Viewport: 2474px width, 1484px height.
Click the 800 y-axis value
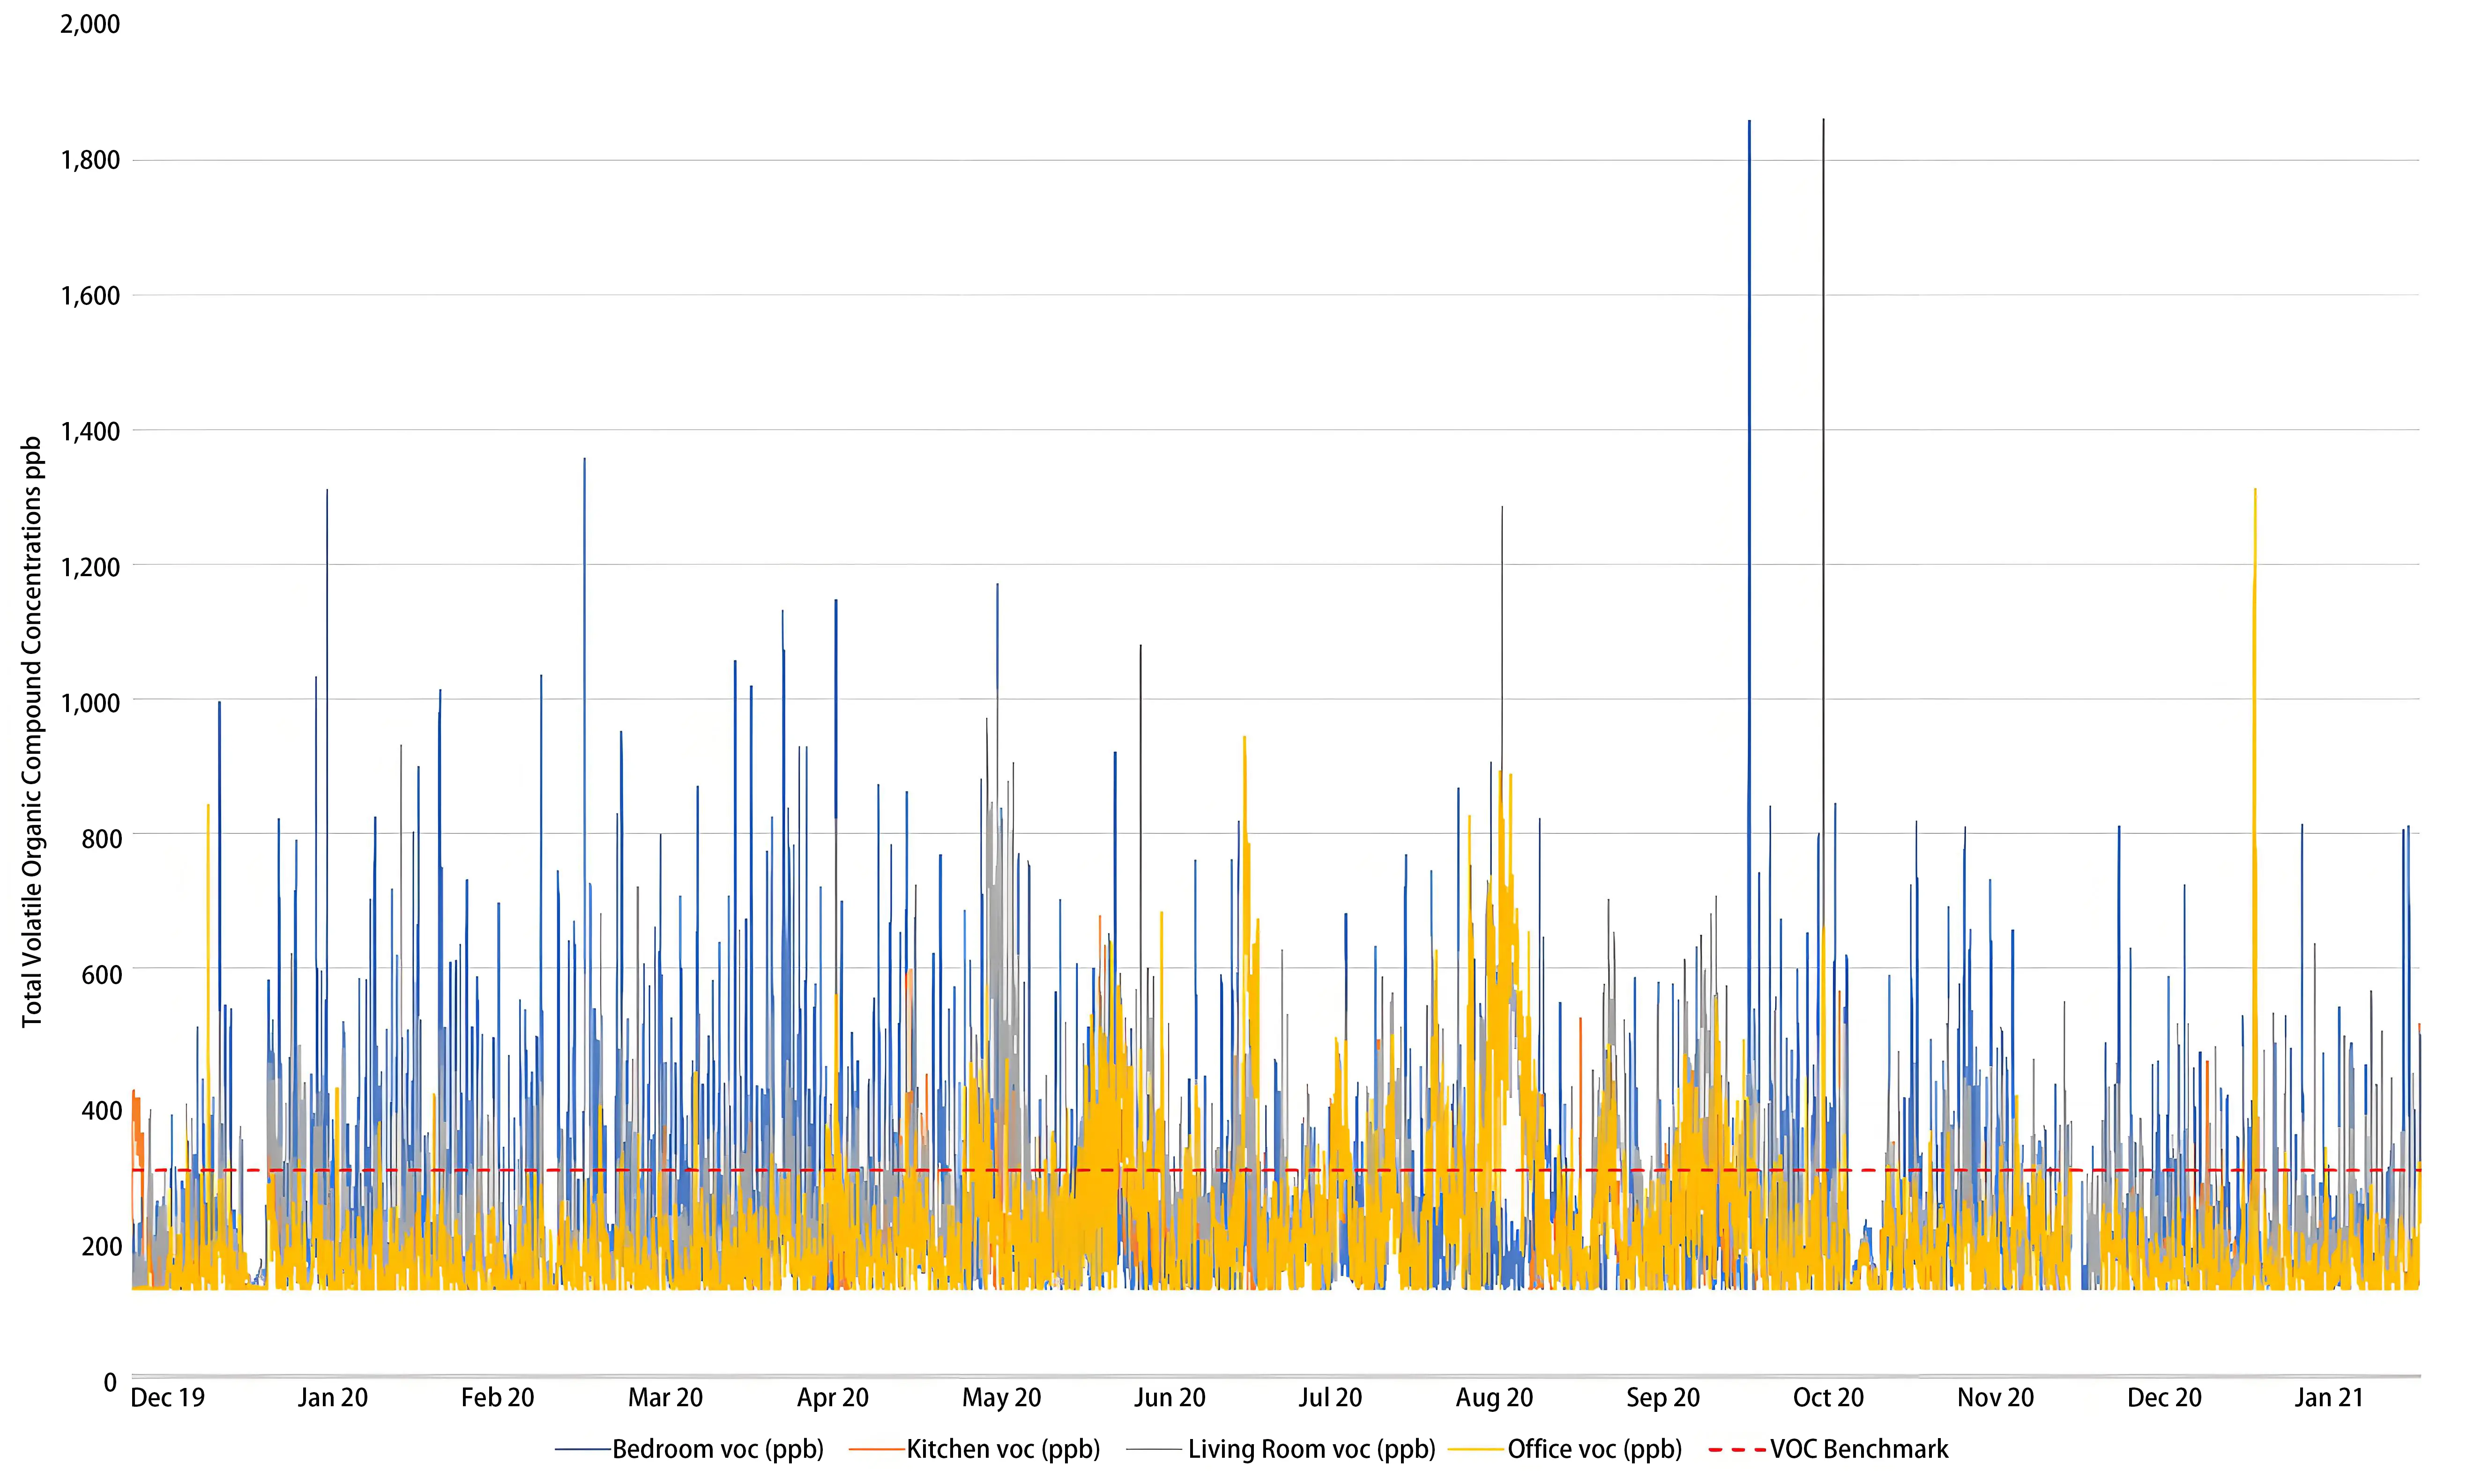coord(101,838)
